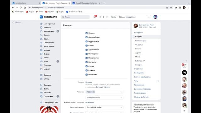This screenshot has height=113, width=201.
Task: Open Стикеры in left sidebar
Action: [47, 65]
